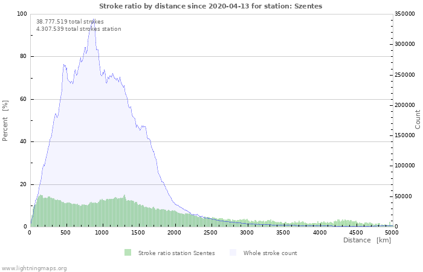Click the '38.777.519 total strokes' text
423x272 pixels.
[69, 22]
